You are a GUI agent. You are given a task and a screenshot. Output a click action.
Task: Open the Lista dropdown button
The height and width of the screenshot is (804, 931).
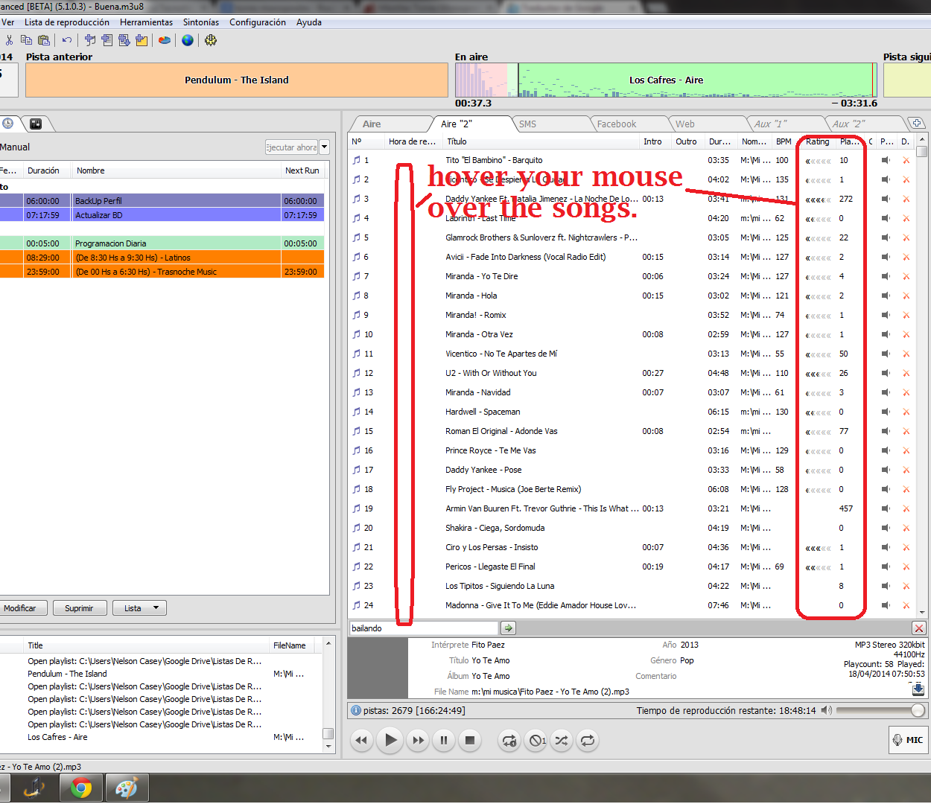coord(139,608)
